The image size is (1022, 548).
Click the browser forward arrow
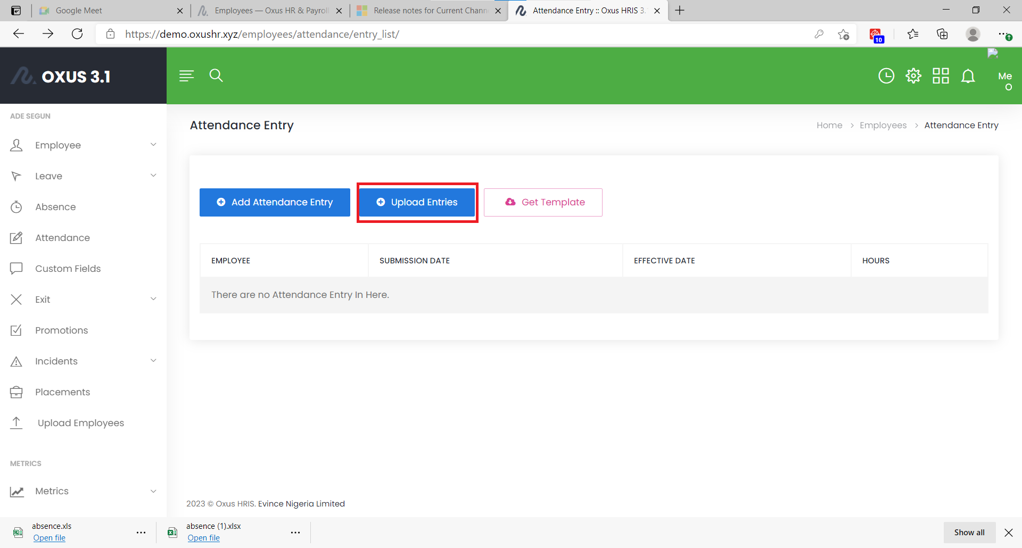[48, 34]
